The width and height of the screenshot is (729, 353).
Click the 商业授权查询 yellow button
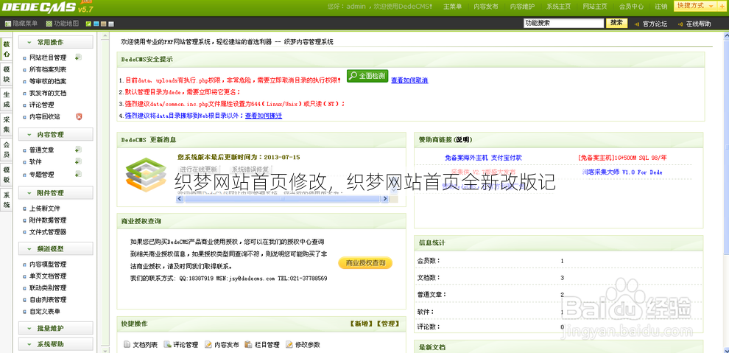coord(365,263)
